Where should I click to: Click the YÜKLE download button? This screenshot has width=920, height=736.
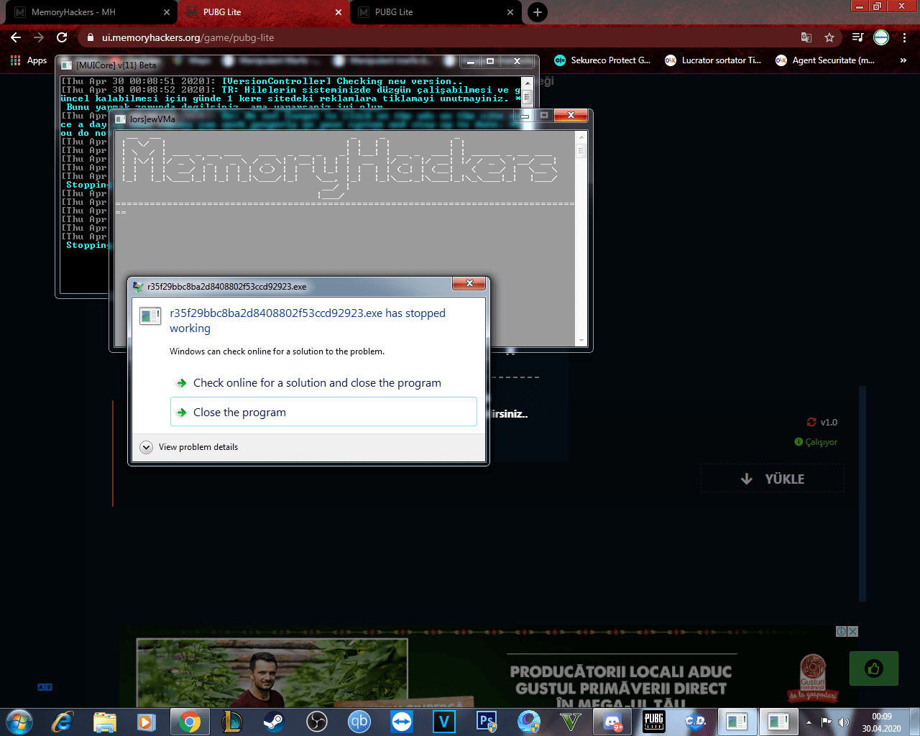pyautogui.click(x=773, y=479)
